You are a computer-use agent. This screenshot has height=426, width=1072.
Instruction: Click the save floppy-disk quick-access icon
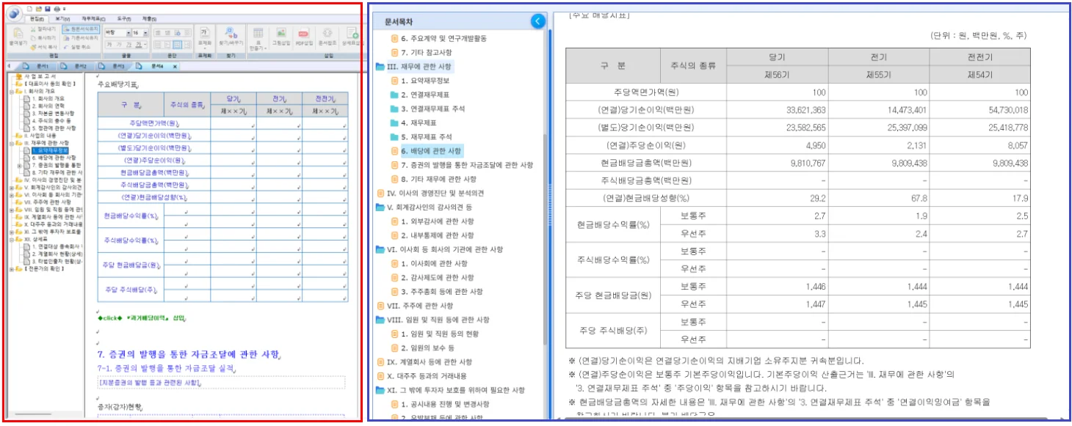pyautogui.click(x=48, y=9)
